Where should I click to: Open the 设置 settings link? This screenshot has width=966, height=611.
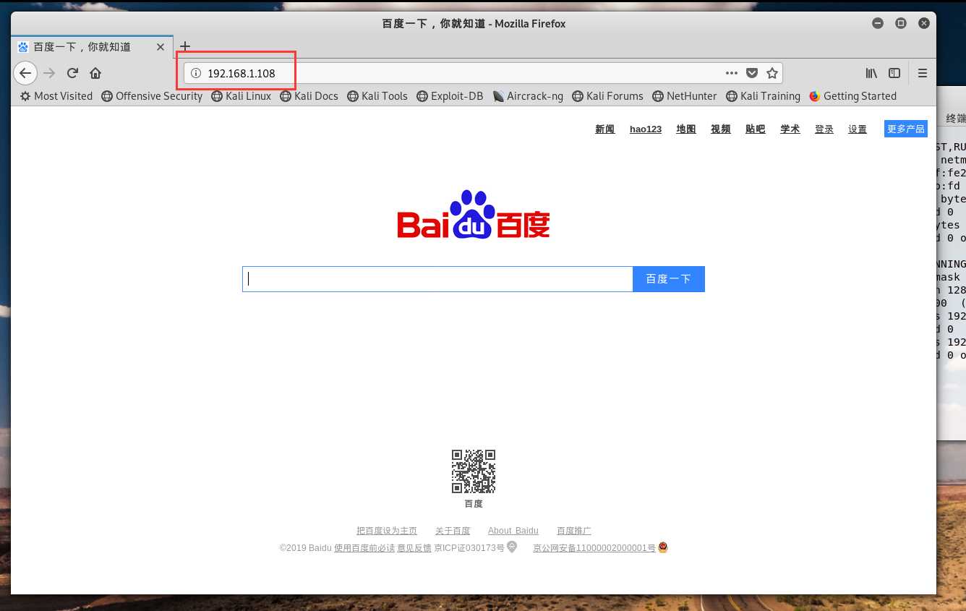coord(858,129)
